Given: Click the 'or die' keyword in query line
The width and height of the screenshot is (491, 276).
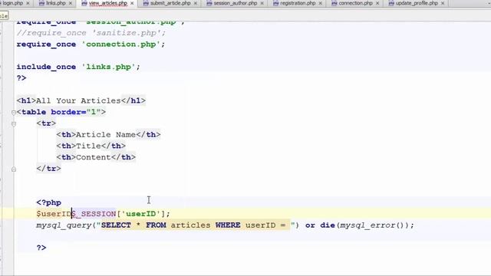Looking at the screenshot, I should tap(321, 225).
